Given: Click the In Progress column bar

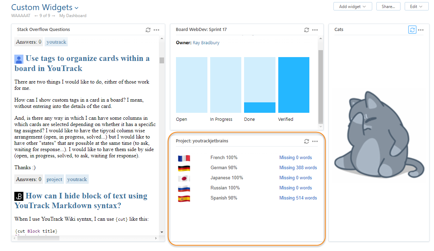Looking at the screenshot, I should point(226,85).
